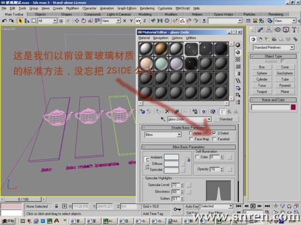Click the Mirror Selected Objects icon
The height and width of the screenshot is (225, 301).
160,20
